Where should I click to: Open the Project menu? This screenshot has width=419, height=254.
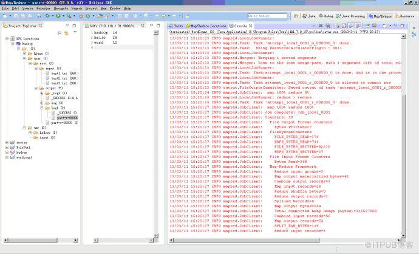tap(91, 9)
